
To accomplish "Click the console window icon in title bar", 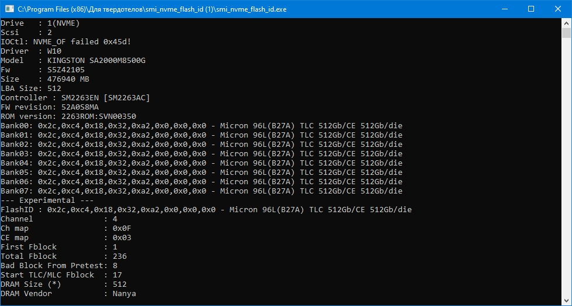I will [x=9, y=9].
